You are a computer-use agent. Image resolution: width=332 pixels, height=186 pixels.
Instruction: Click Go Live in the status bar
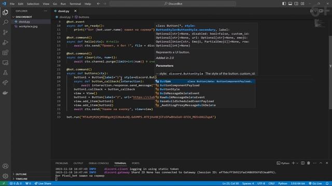click(x=315, y=183)
